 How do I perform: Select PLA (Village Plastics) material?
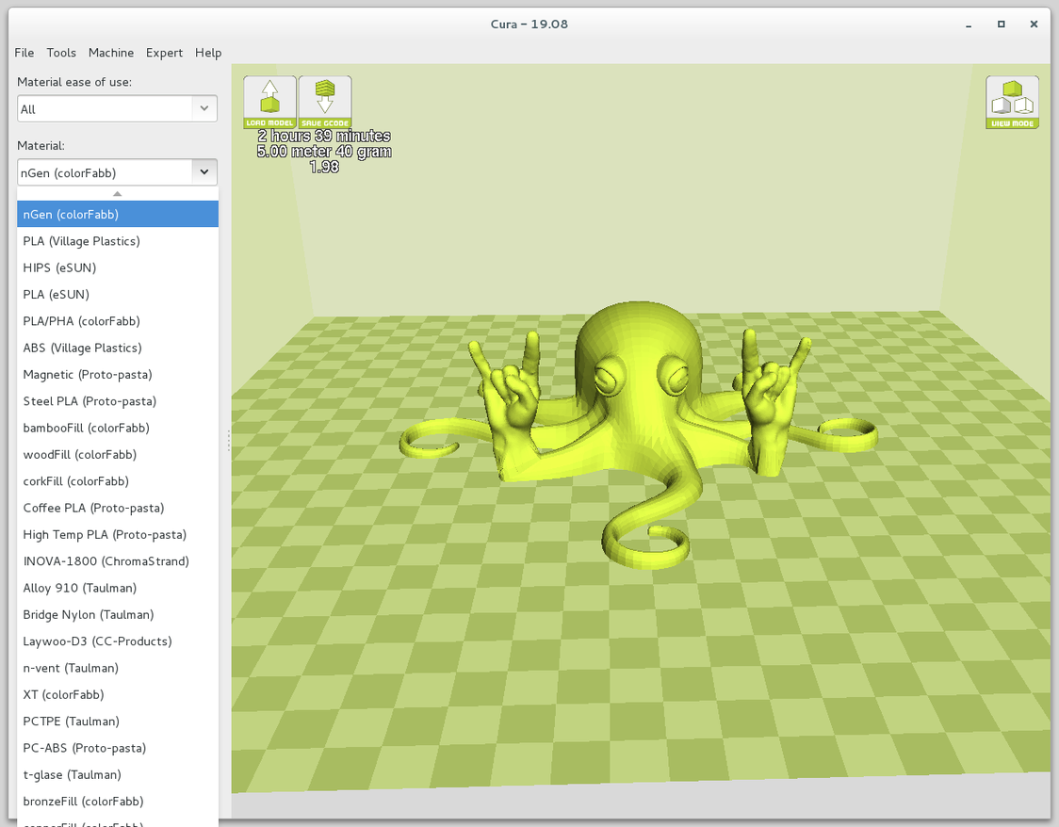click(x=82, y=241)
